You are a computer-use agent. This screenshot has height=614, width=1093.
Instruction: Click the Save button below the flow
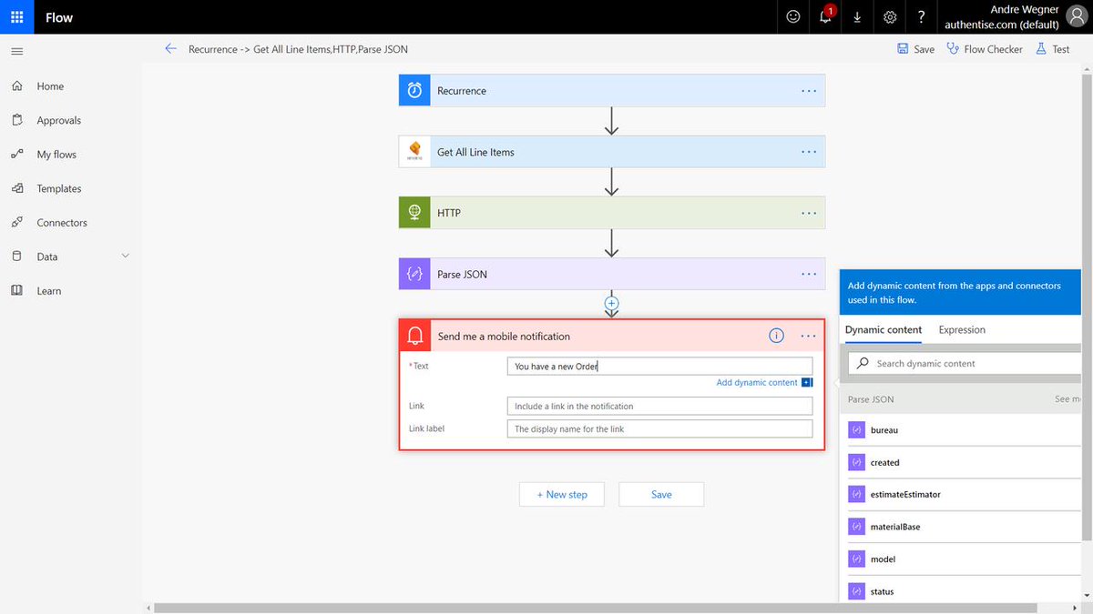pos(661,494)
